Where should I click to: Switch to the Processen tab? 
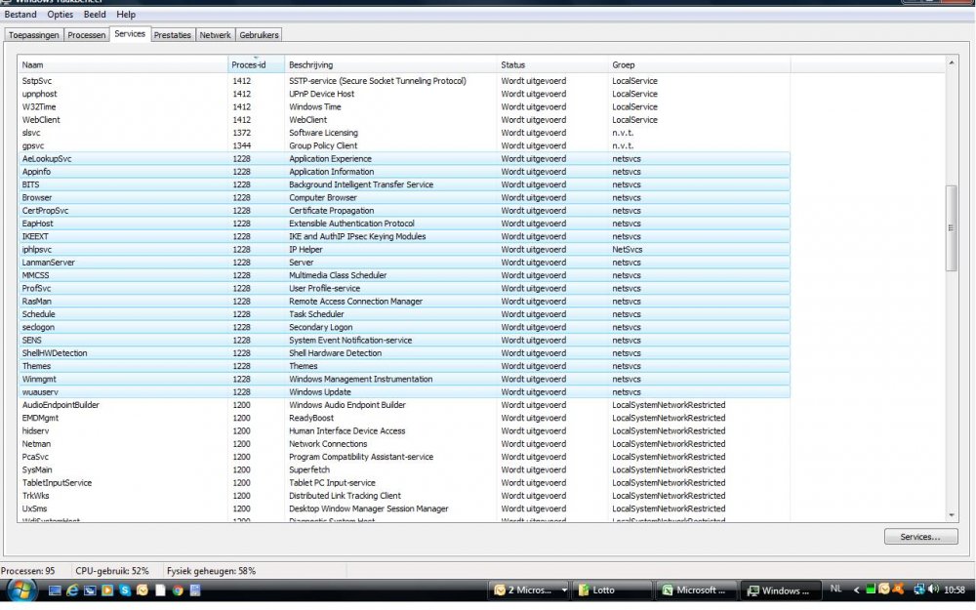(87, 35)
